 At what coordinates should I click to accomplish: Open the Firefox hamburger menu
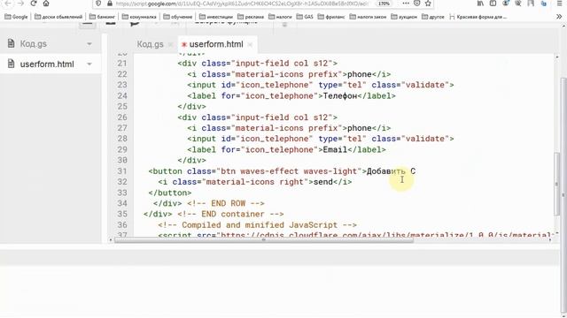(x=560, y=4)
